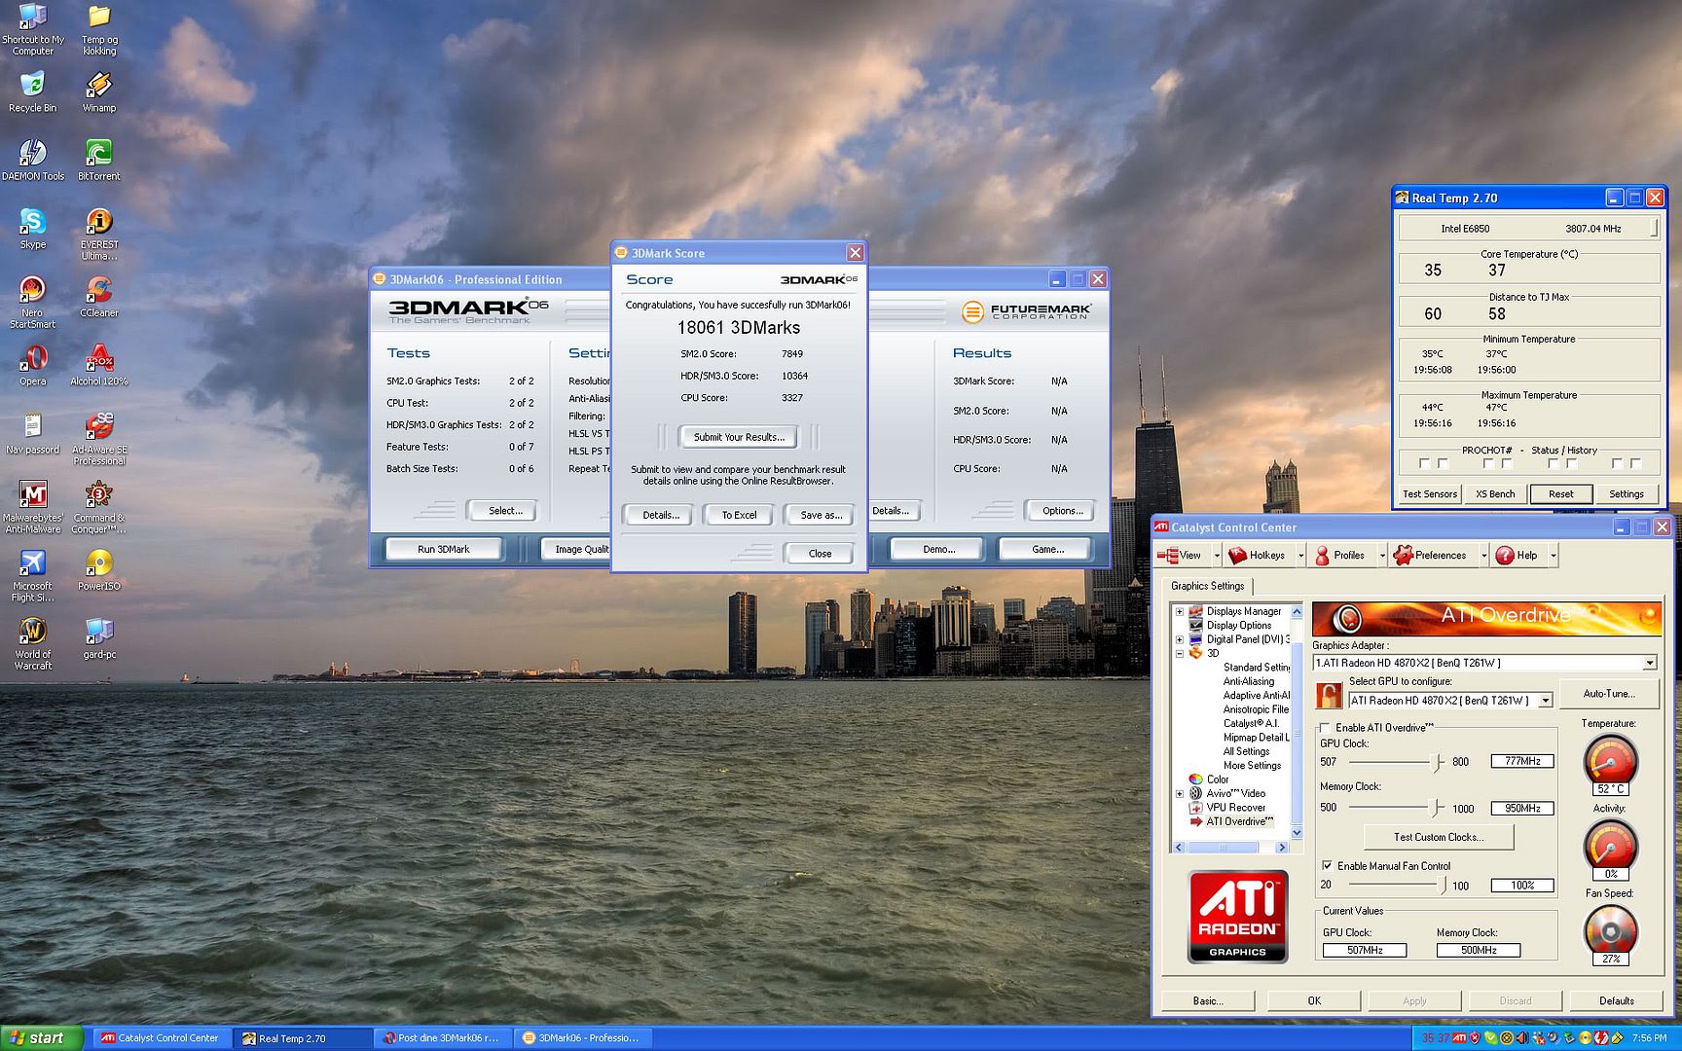Click the Windows Start button
This screenshot has height=1051, width=1682.
[40, 1038]
